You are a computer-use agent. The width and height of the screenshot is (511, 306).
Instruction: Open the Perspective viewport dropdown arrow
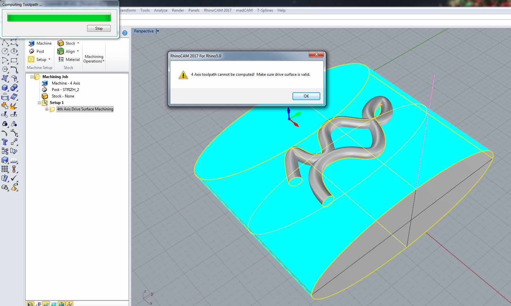pos(158,31)
